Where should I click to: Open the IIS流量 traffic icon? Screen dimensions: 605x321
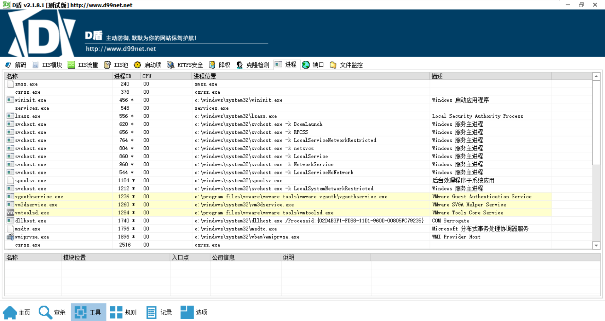[72, 65]
